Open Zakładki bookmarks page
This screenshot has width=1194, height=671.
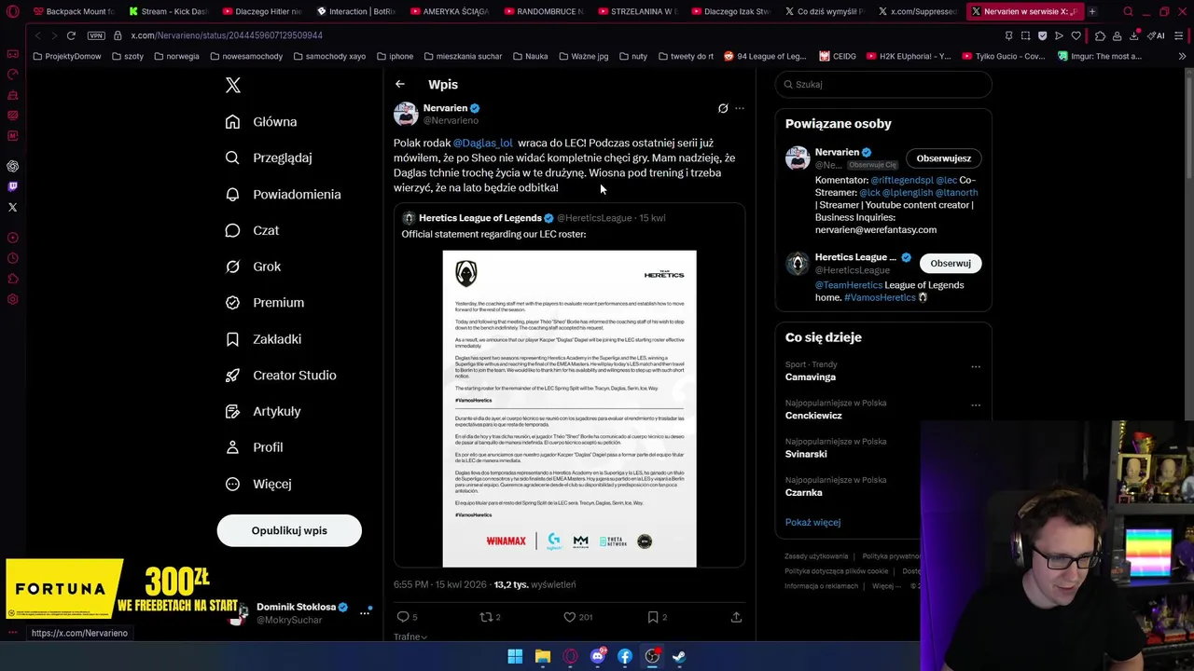264,339
